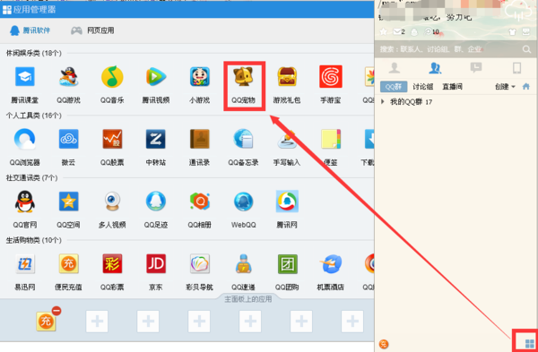538x352 pixels.
Task: Open QQ团购 group-buy app
Action: (x=287, y=263)
